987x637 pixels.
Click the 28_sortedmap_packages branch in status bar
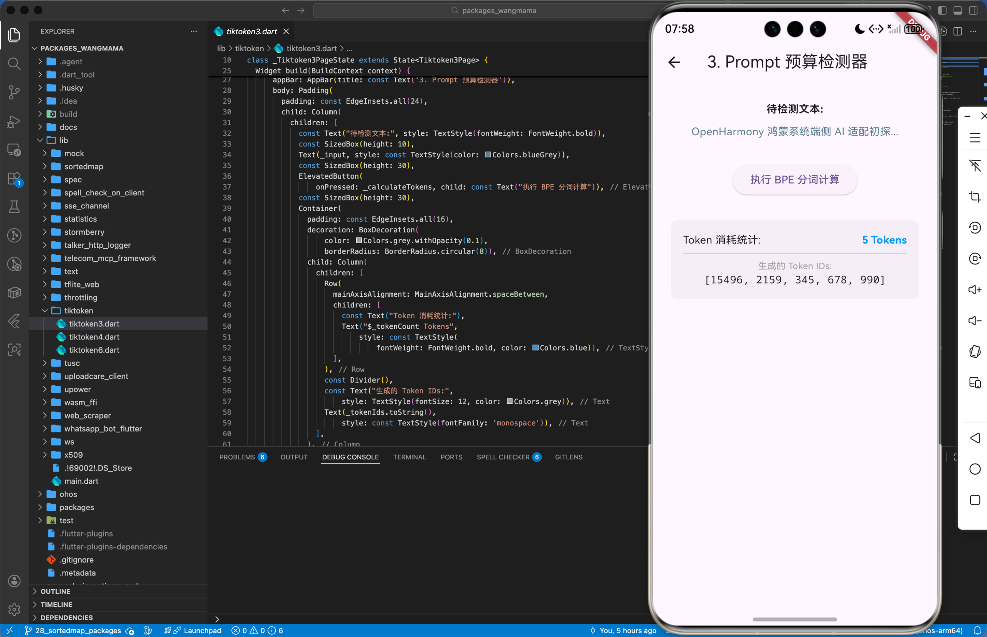78,630
